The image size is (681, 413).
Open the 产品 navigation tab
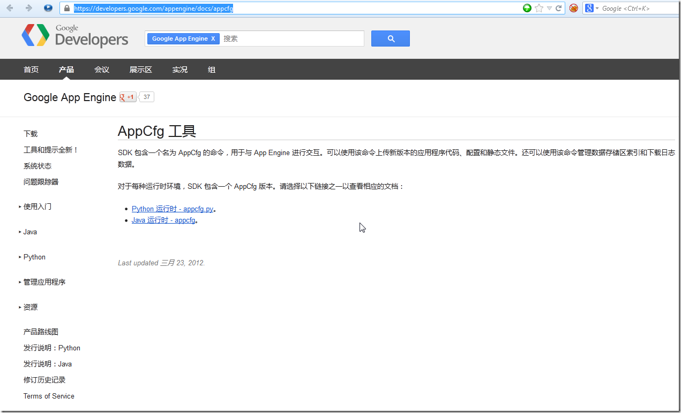[66, 70]
